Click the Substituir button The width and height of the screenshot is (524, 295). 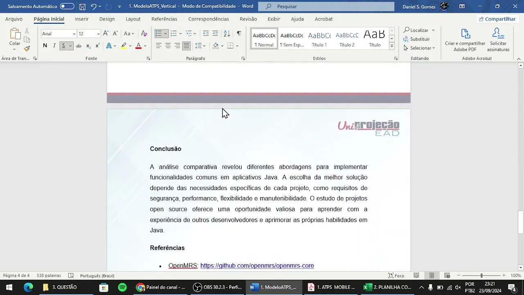point(417,39)
